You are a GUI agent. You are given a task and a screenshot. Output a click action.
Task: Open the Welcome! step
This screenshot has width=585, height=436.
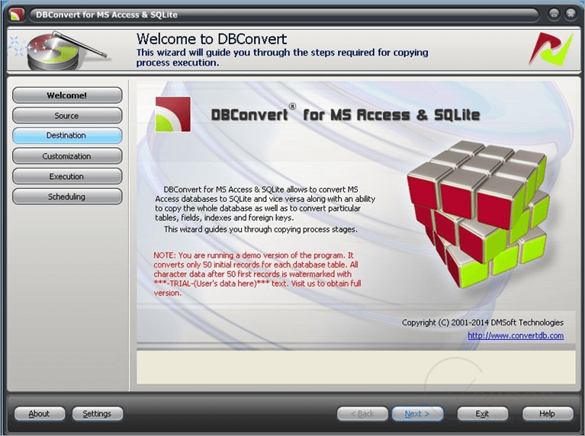[67, 95]
